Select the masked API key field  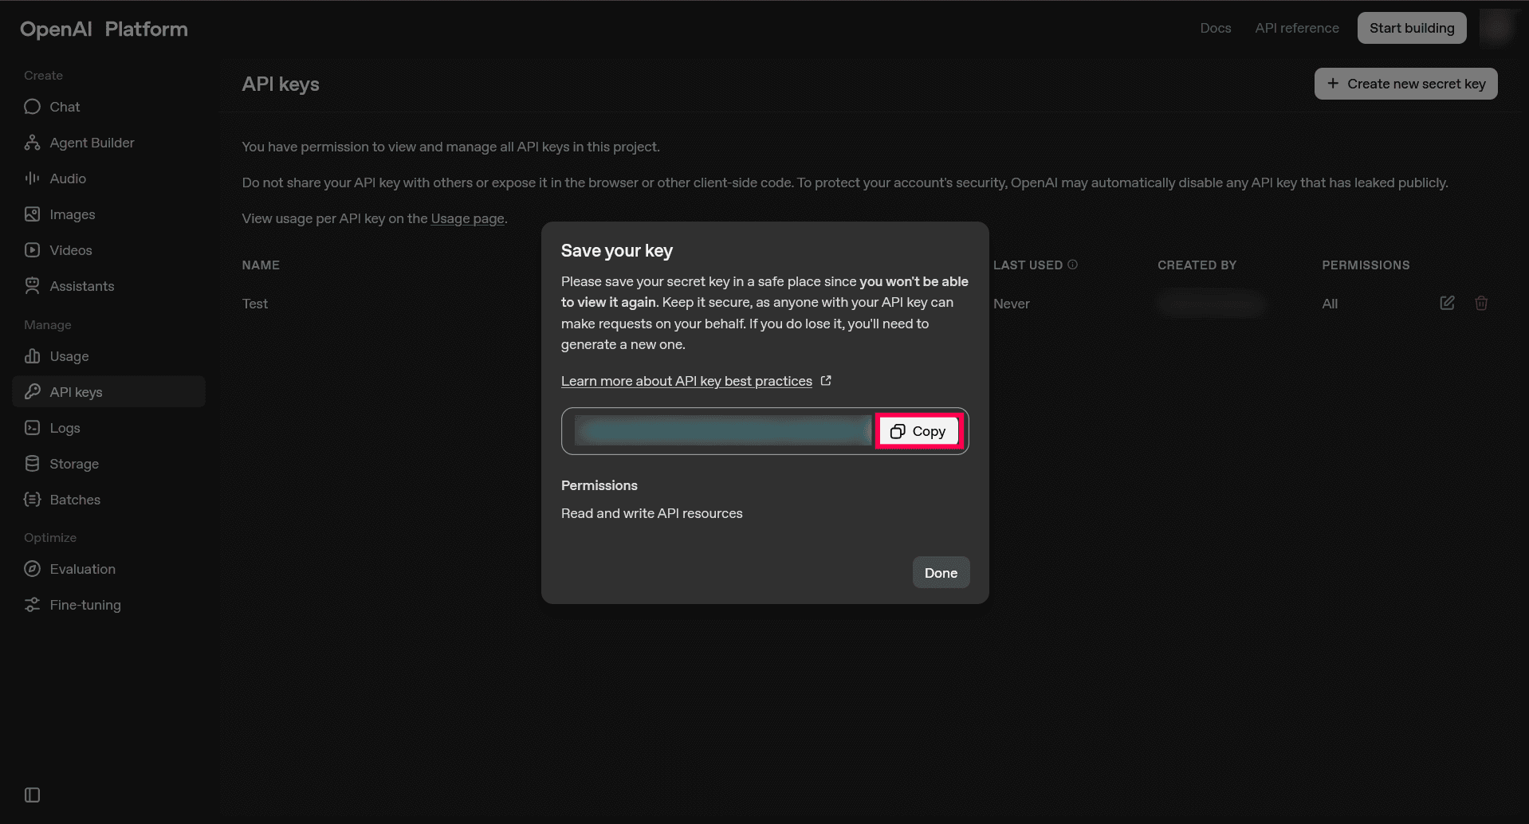(x=721, y=430)
